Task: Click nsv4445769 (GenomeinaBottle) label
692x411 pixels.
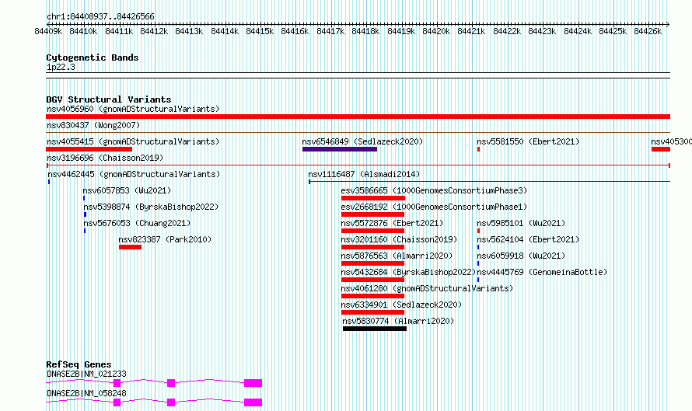Action: click(x=542, y=272)
